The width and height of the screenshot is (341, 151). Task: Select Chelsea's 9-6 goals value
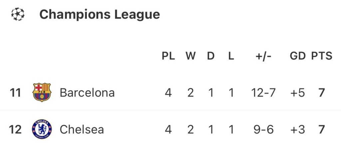[x=263, y=129]
